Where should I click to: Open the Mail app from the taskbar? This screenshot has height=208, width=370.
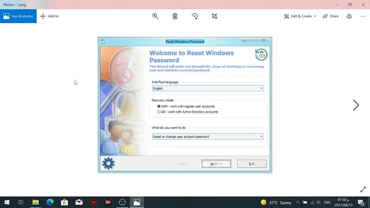pyautogui.click(x=79, y=202)
